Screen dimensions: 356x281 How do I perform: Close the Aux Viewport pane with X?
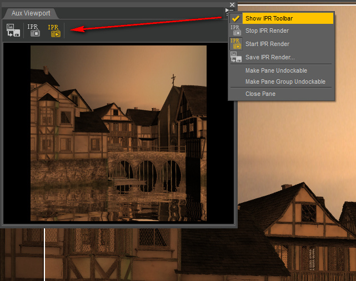coord(233,5)
